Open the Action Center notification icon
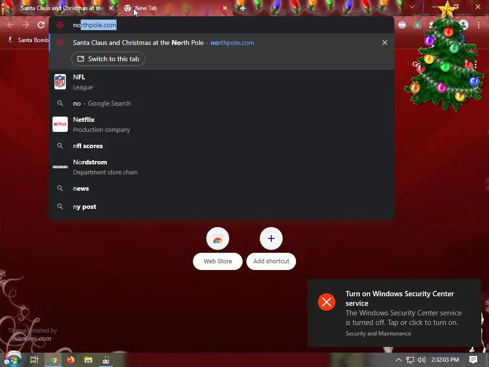 (x=473, y=360)
